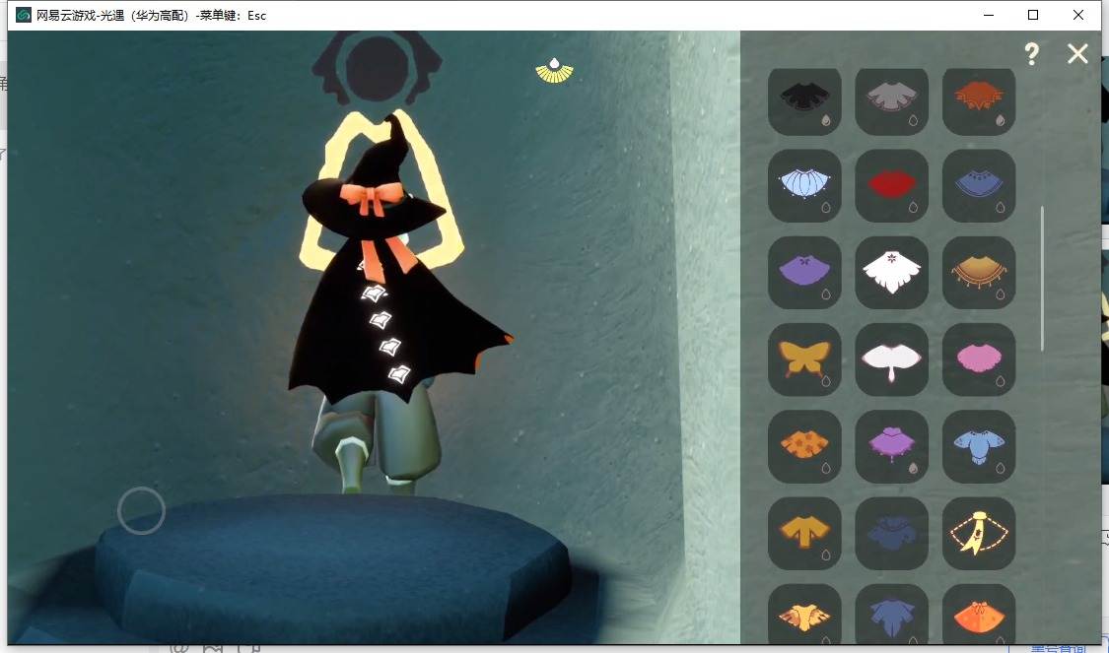Viewport: 1109px width, 653px height.
Task: Select the white cape with flower emblem
Action: [x=891, y=273]
